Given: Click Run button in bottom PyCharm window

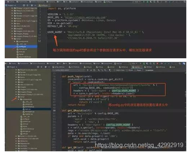Looking at the screenshot, I should click(141, 63).
